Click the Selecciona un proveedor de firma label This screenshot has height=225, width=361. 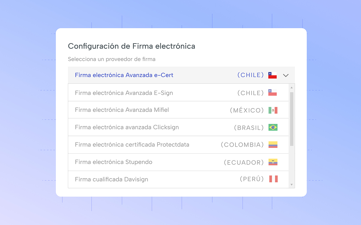[112, 59]
